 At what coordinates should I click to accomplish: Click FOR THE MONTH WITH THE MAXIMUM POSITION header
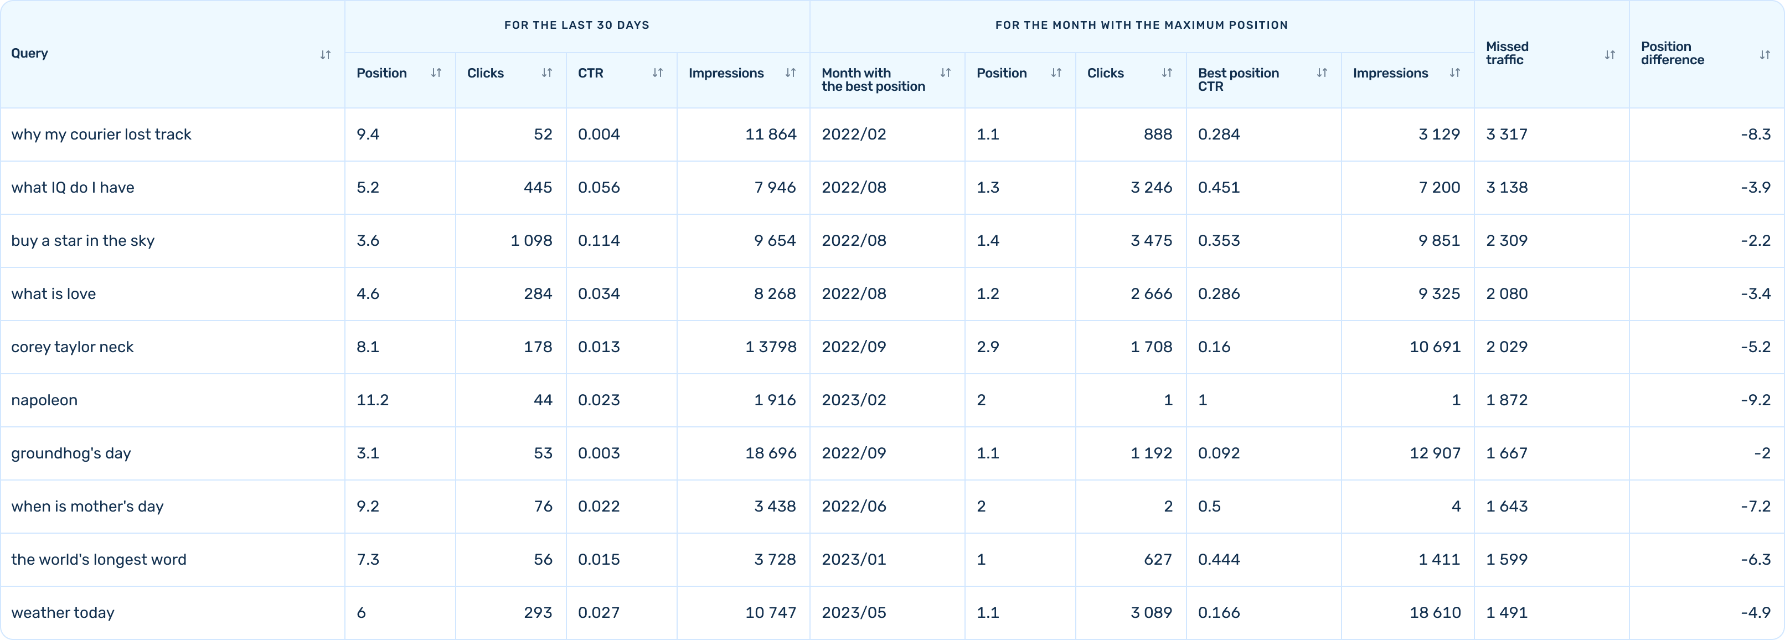pyautogui.click(x=1141, y=25)
